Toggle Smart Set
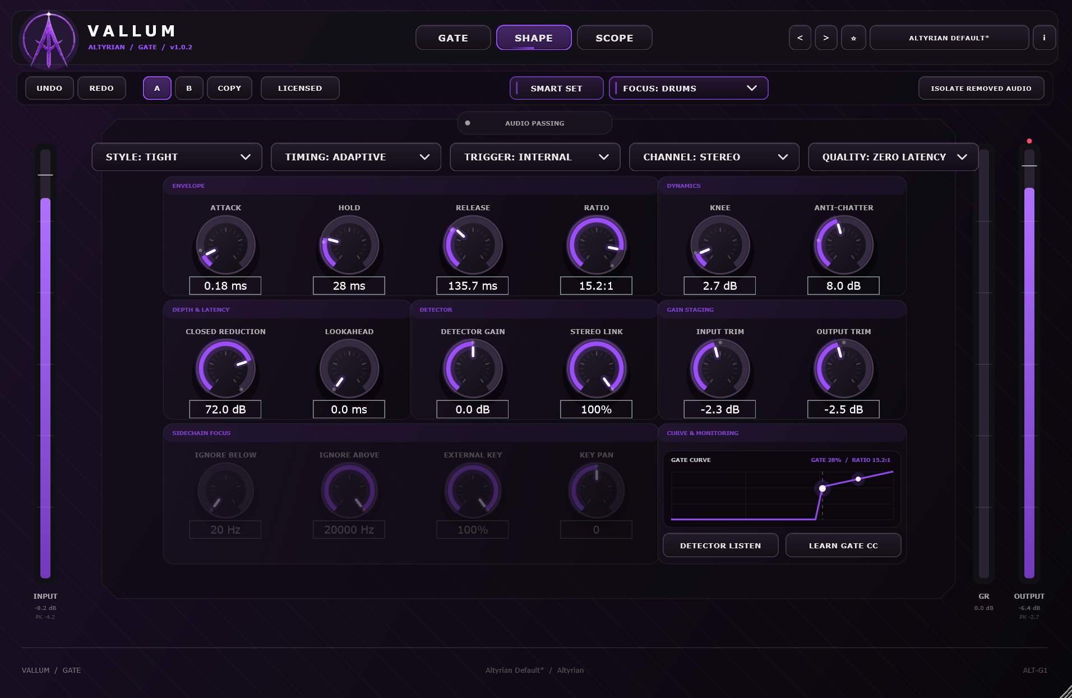 [x=556, y=88]
